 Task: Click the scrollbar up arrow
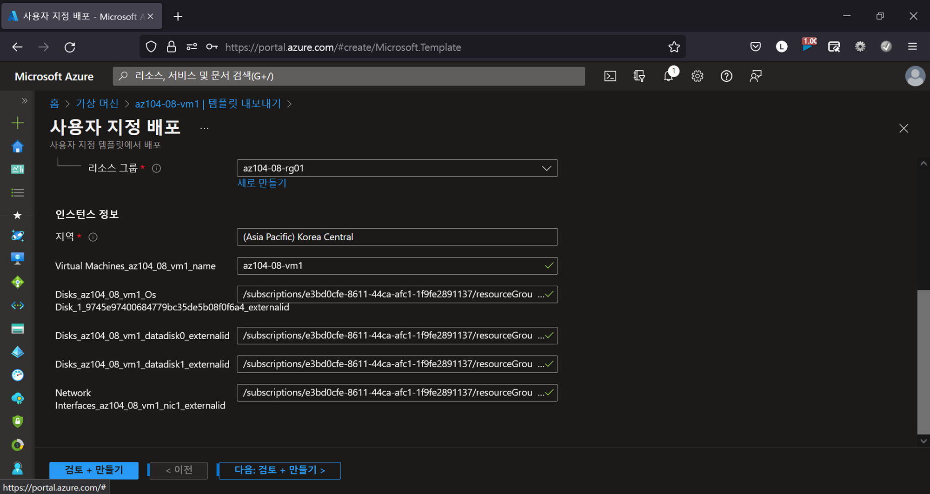tap(923, 164)
